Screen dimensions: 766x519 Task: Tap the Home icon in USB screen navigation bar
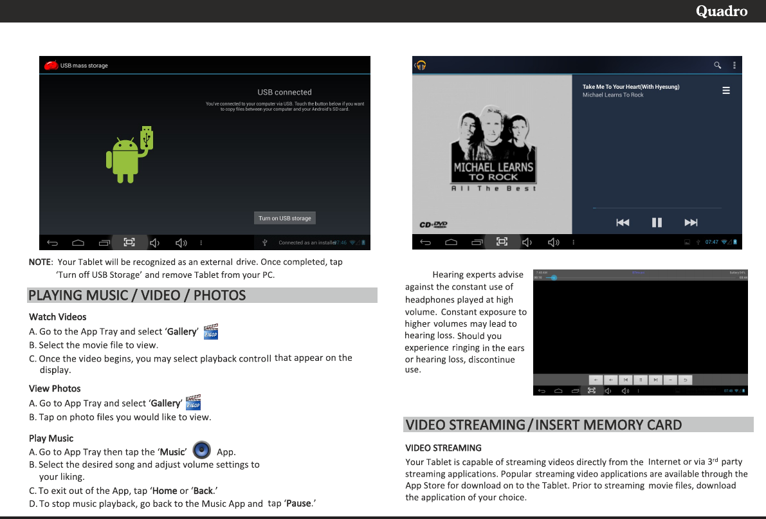click(78, 242)
